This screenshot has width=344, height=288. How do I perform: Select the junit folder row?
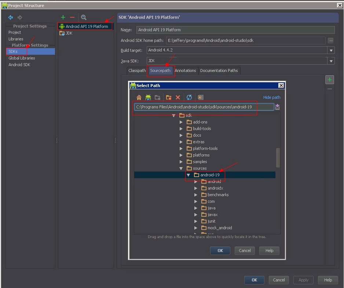point(205,221)
